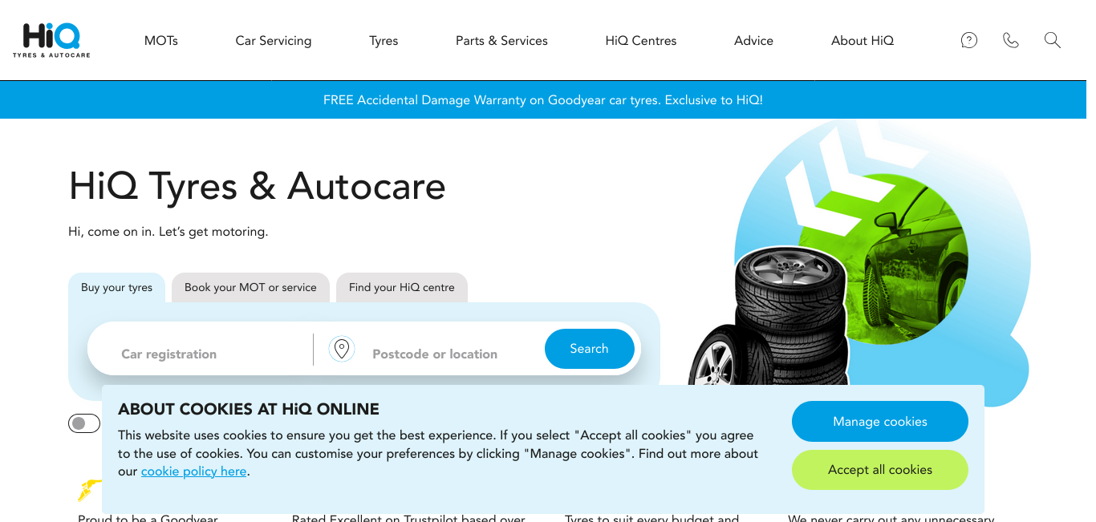The width and height of the screenshot is (1096, 522).
Task: Toggle the grey switch below the search box
Action: [x=84, y=423]
